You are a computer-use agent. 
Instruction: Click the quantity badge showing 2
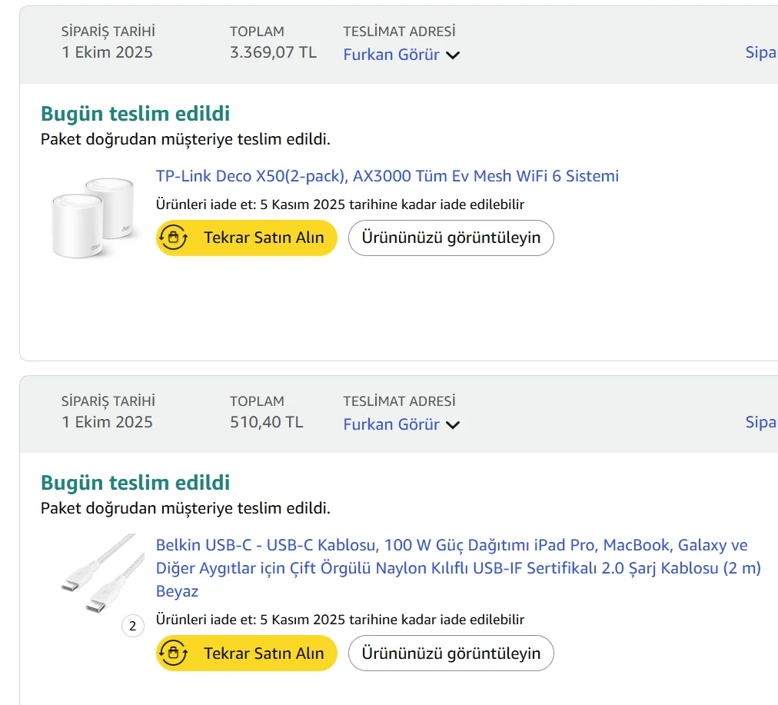point(132,627)
